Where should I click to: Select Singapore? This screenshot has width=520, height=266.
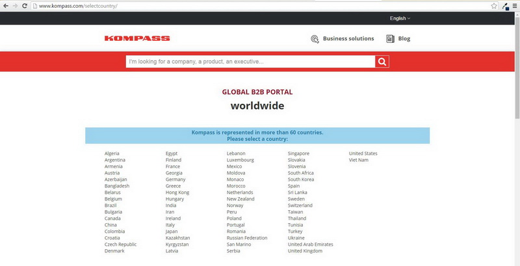click(x=298, y=154)
